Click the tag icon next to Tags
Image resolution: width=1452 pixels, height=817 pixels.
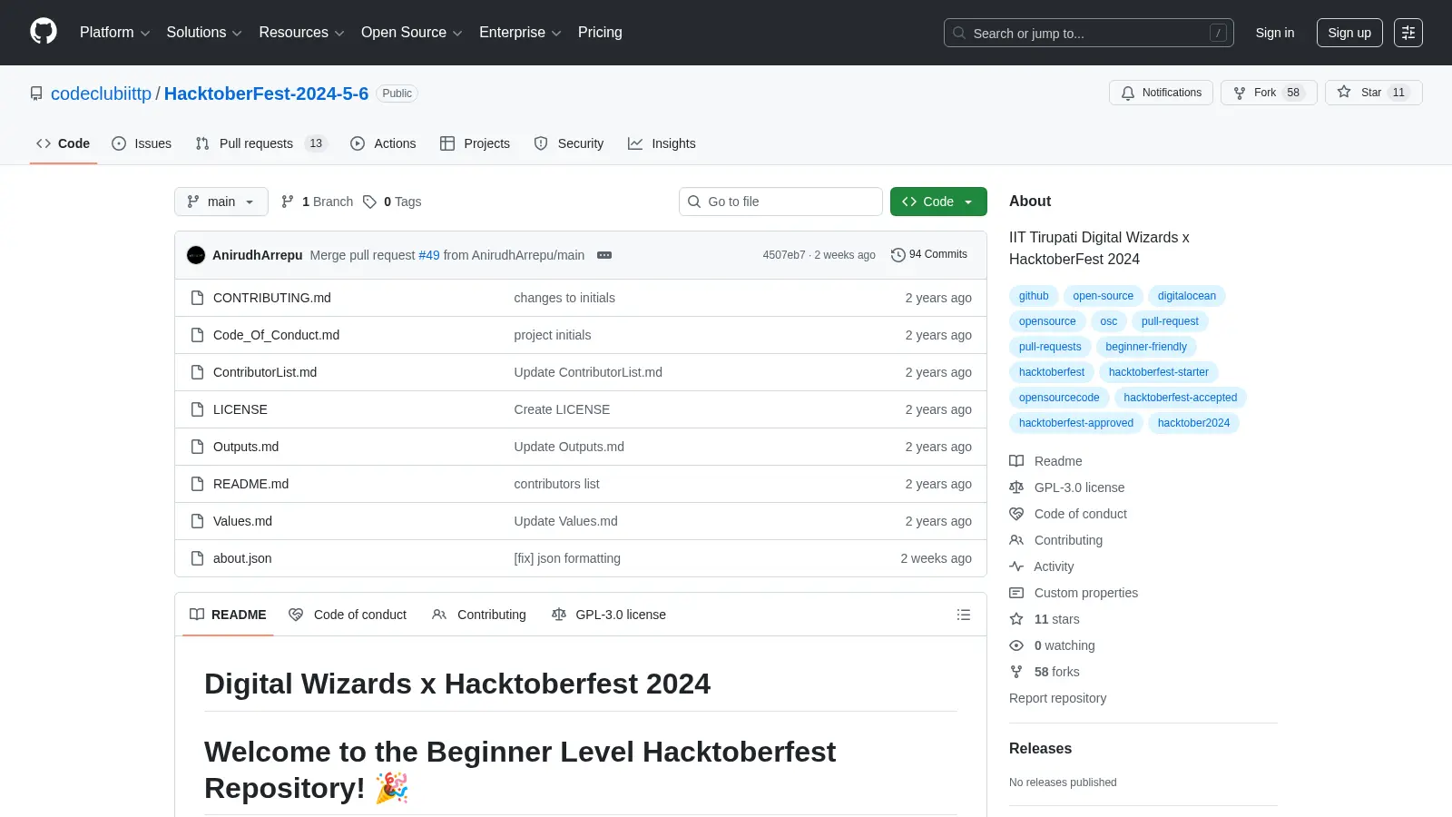point(369,202)
